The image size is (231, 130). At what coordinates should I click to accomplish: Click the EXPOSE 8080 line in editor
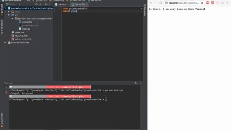click(x=70, y=11)
